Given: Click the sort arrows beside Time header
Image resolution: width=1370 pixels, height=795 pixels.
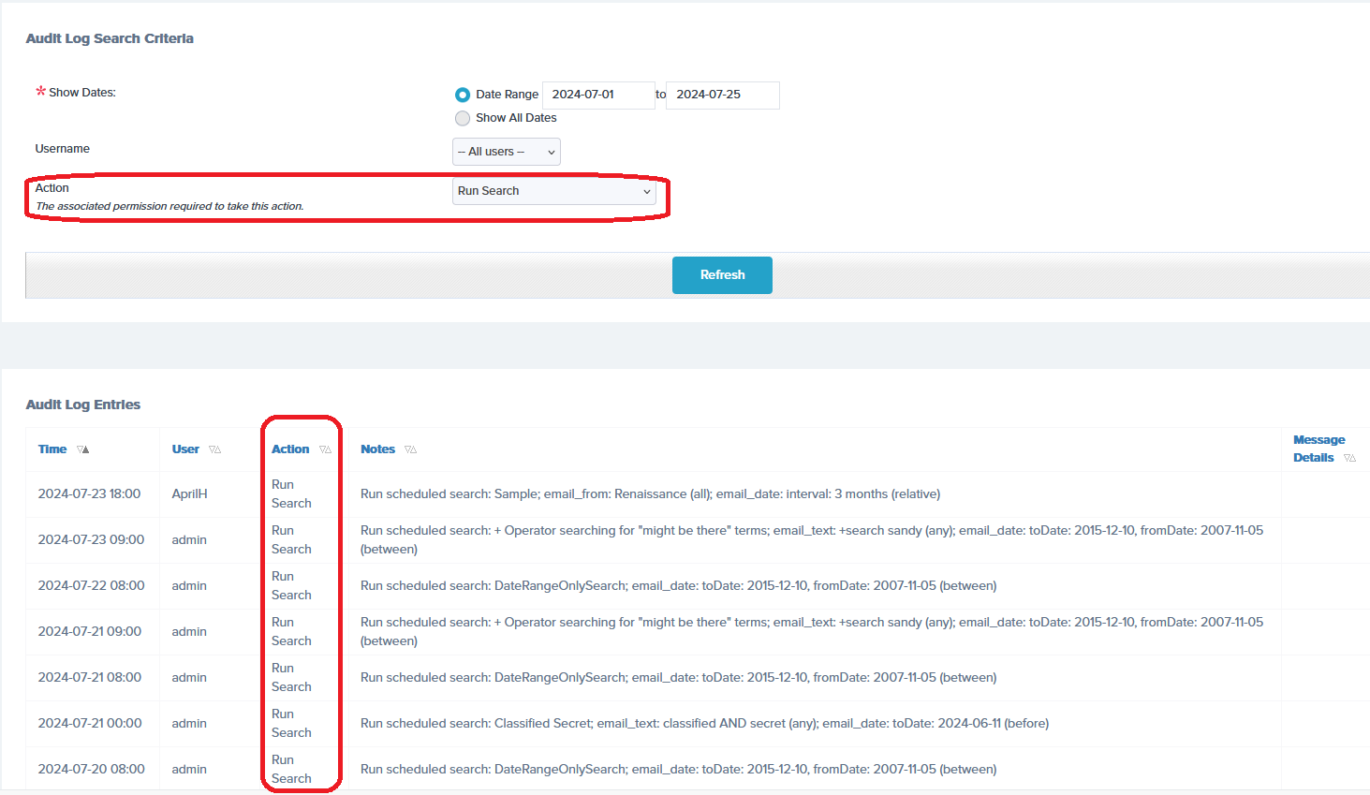Looking at the screenshot, I should [83, 450].
